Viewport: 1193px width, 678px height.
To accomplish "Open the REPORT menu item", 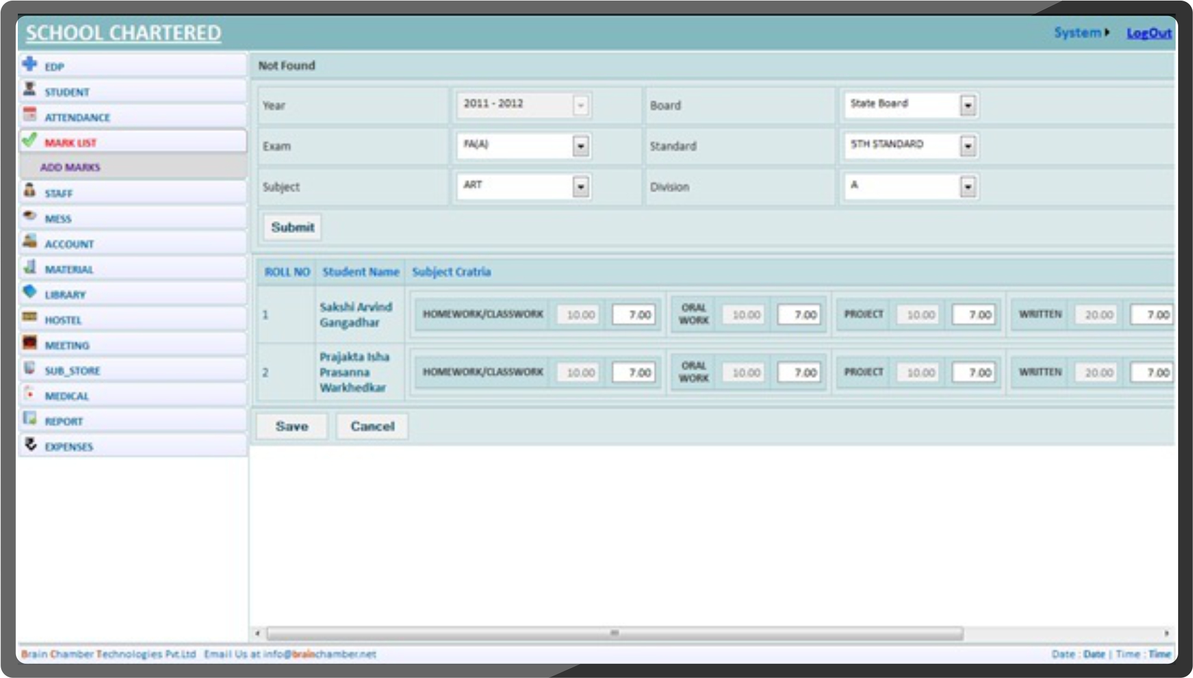I will tap(133, 420).
